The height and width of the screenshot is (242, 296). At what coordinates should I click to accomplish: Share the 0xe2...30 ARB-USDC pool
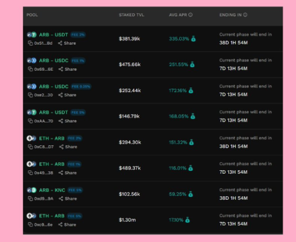(x=67, y=95)
